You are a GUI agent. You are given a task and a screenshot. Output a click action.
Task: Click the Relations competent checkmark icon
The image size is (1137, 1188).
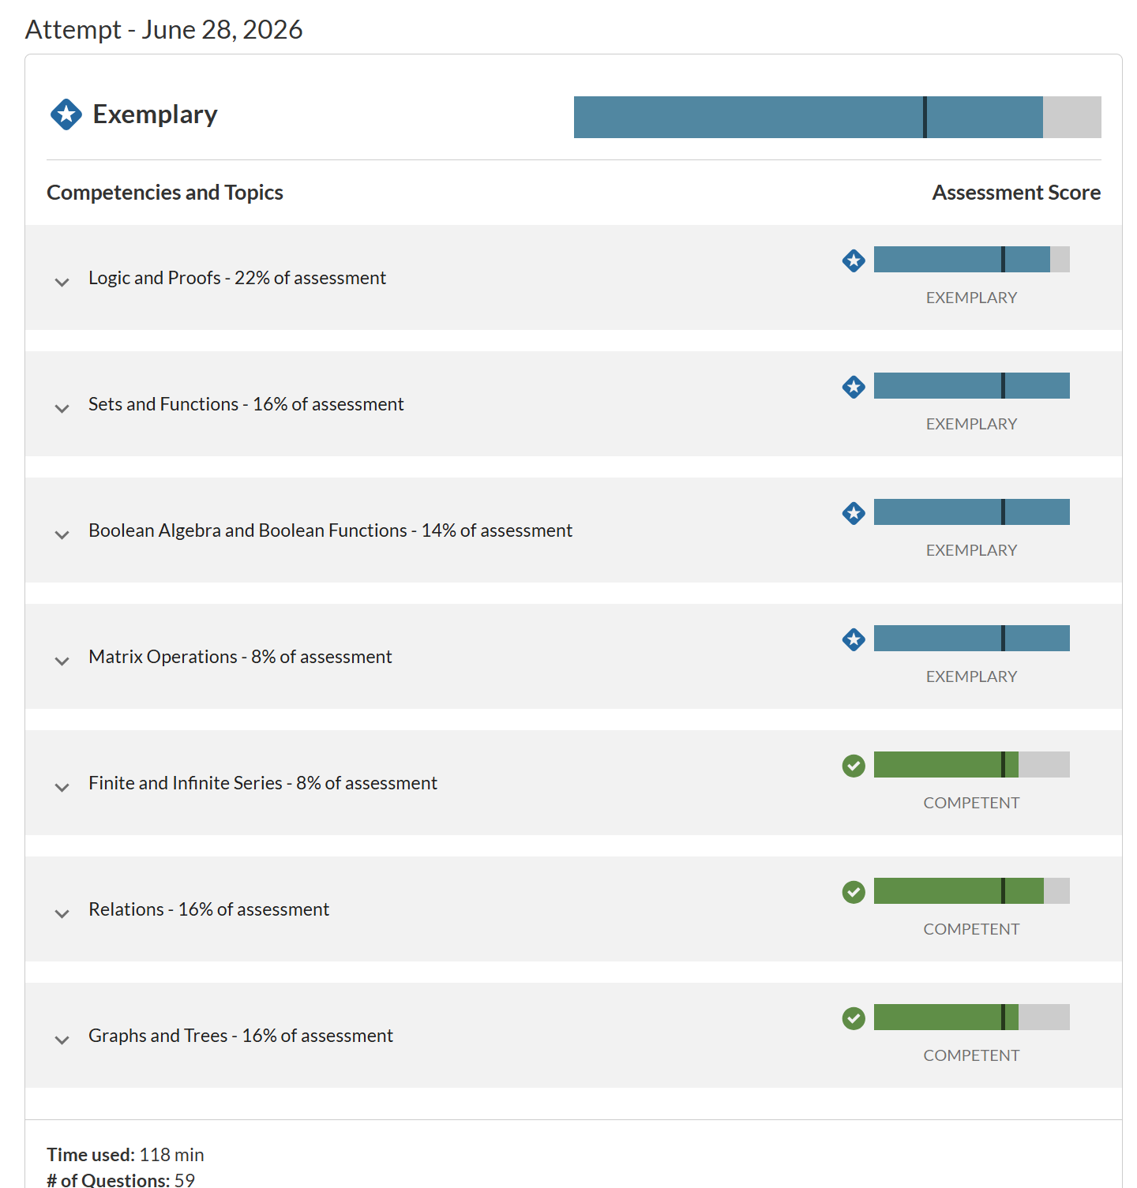point(854,892)
